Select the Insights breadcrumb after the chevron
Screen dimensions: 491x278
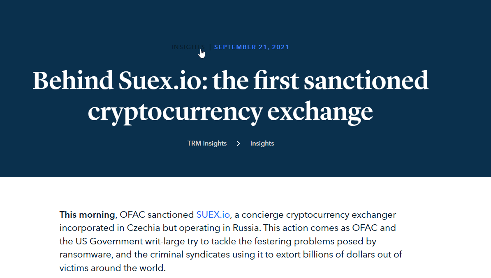point(262,144)
